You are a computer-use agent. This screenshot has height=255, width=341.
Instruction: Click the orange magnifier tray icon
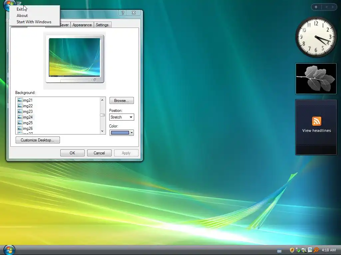tap(316, 250)
